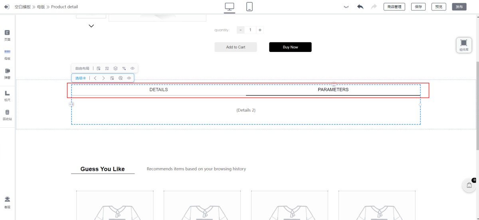This screenshot has width=479, height=220.
Task: Open the 页面 (Pages) sidebar panel
Action: click(7, 35)
